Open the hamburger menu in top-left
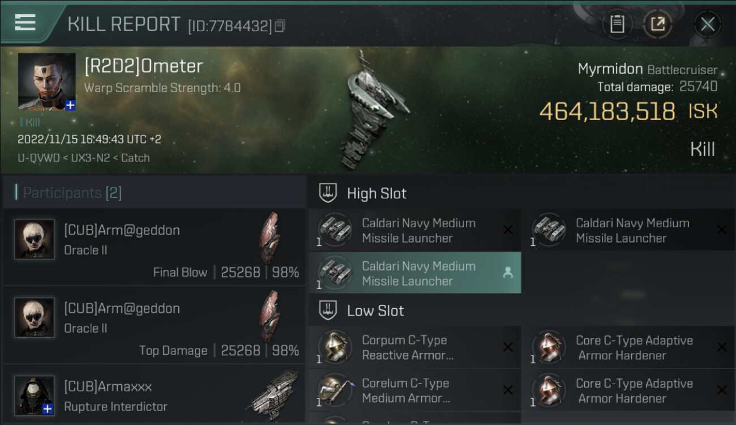Image resolution: width=736 pixels, height=425 pixels. 25,23
